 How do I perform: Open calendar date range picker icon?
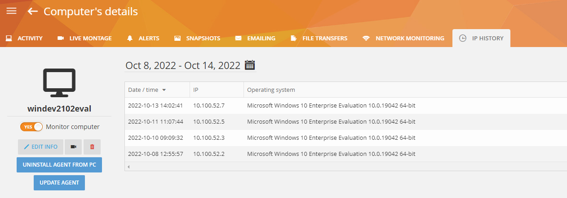pyautogui.click(x=250, y=65)
